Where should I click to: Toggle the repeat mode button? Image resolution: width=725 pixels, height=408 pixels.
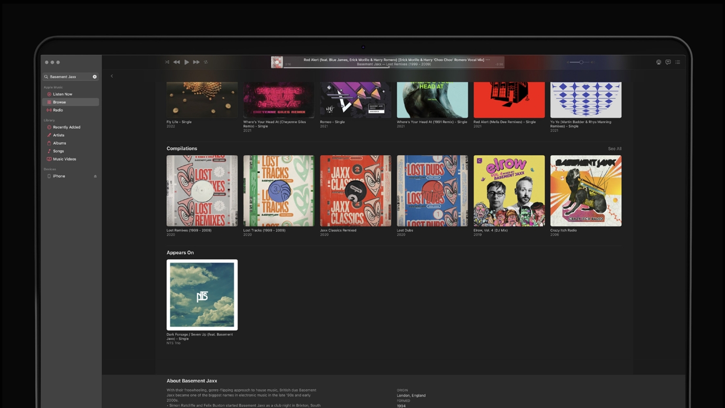point(206,62)
